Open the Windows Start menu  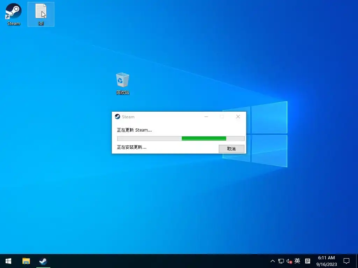[x=8, y=261]
